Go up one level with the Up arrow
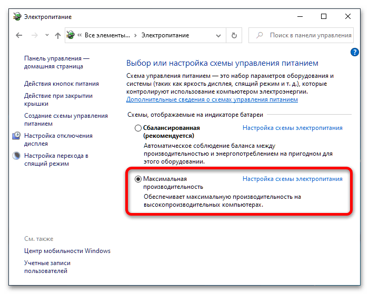The image size is (369, 294). pyautogui.click(x=58, y=36)
